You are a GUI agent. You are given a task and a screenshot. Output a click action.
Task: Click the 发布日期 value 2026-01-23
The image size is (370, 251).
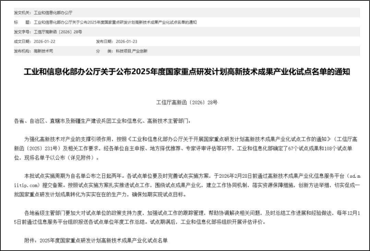click(127, 41)
